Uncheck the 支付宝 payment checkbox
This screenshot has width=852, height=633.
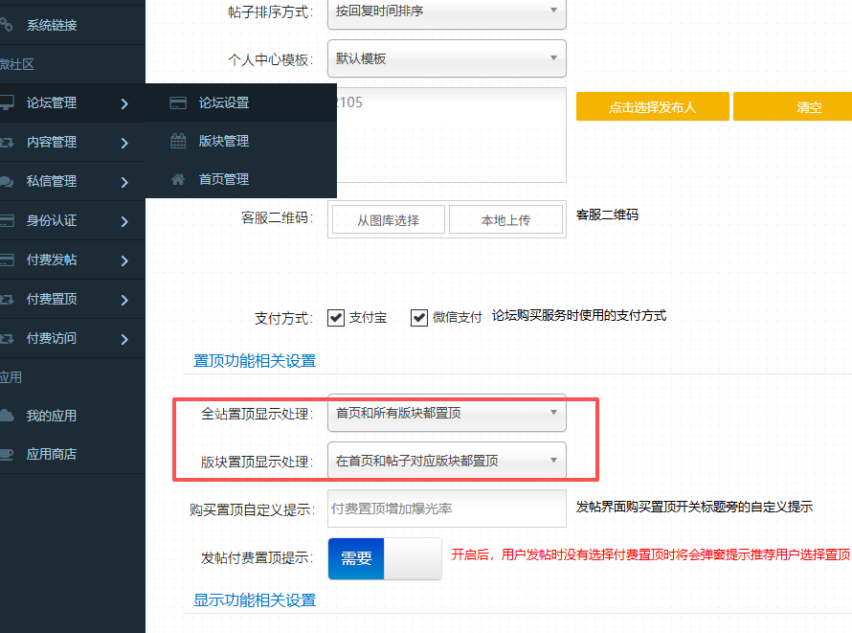(336, 318)
